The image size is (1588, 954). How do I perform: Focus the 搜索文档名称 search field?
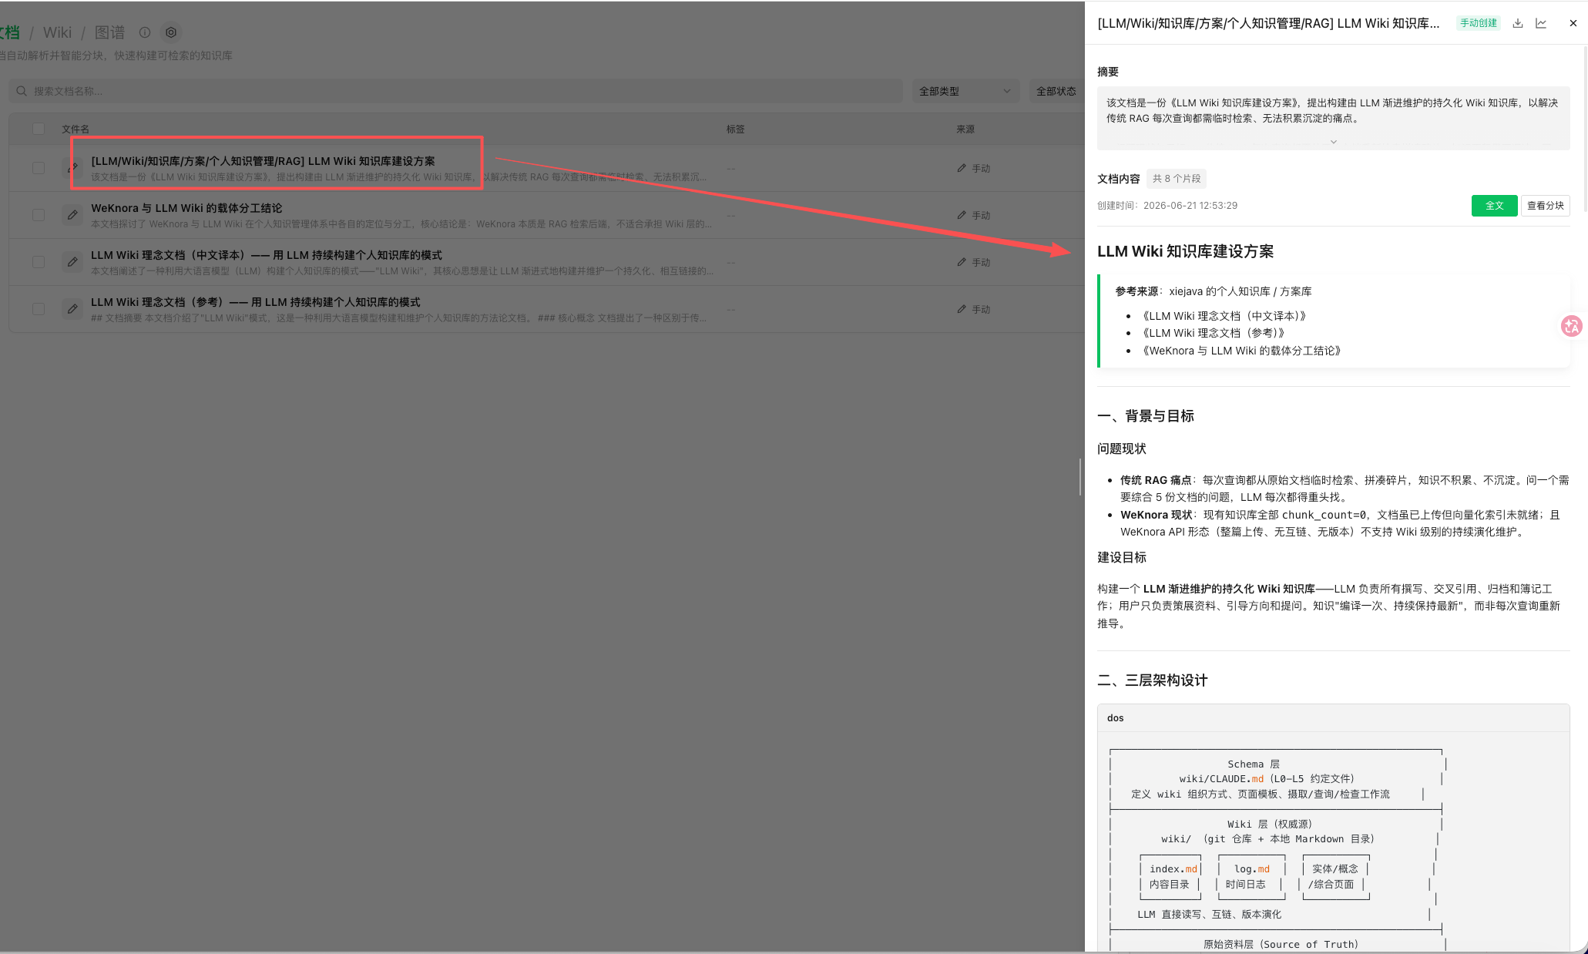(455, 91)
